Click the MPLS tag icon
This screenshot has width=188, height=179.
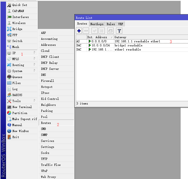tap(9, 59)
